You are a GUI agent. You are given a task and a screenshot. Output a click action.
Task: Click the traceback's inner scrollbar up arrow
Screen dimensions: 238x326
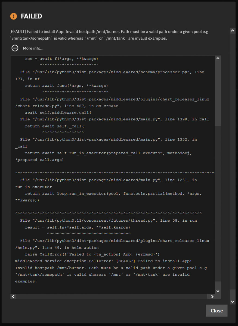218,58
